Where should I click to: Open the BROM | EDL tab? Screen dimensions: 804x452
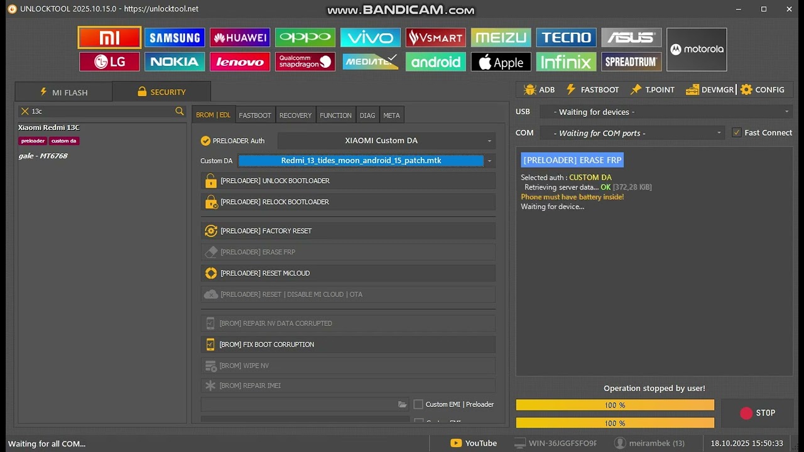213,115
